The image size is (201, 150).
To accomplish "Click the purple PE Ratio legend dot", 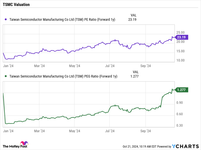I will 6,20.
